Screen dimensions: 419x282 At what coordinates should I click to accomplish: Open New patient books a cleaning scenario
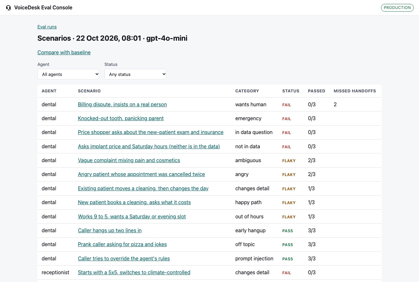pyautogui.click(x=134, y=202)
